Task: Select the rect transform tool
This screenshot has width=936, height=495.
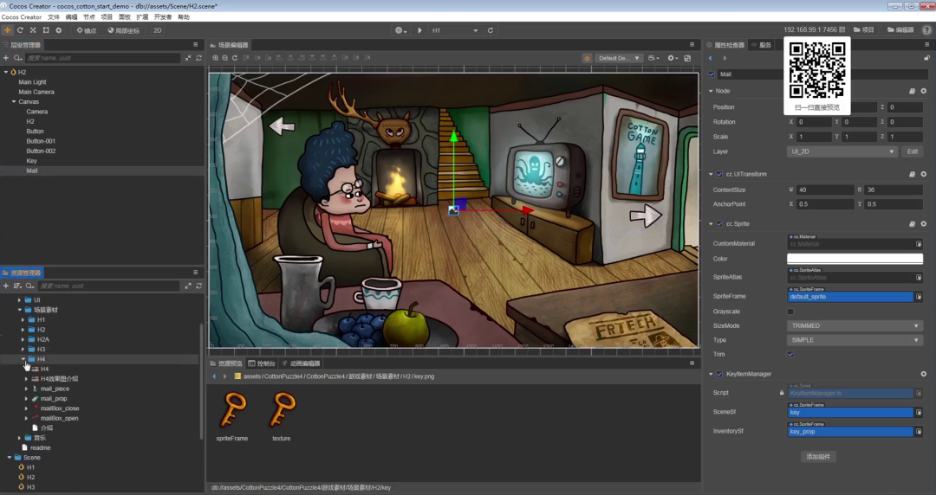Action: coord(46,29)
